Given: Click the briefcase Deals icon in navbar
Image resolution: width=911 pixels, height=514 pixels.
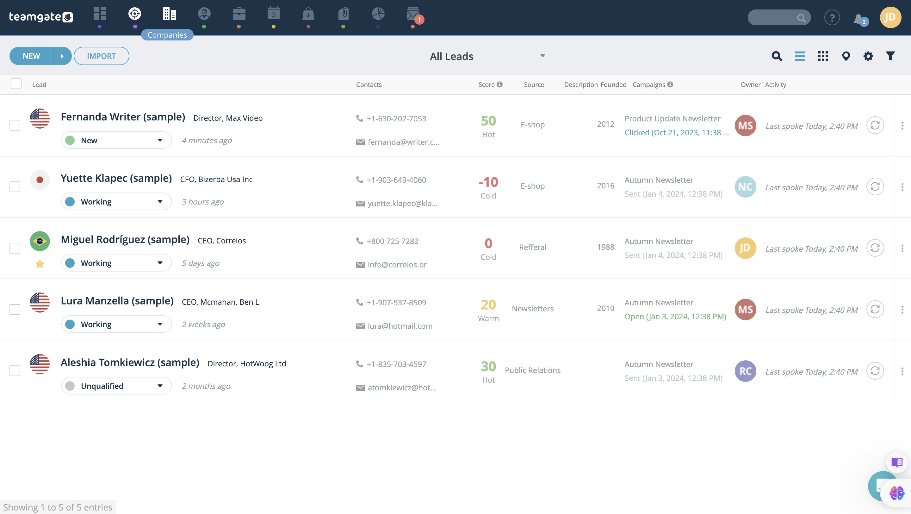Looking at the screenshot, I should pyautogui.click(x=239, y=14).
